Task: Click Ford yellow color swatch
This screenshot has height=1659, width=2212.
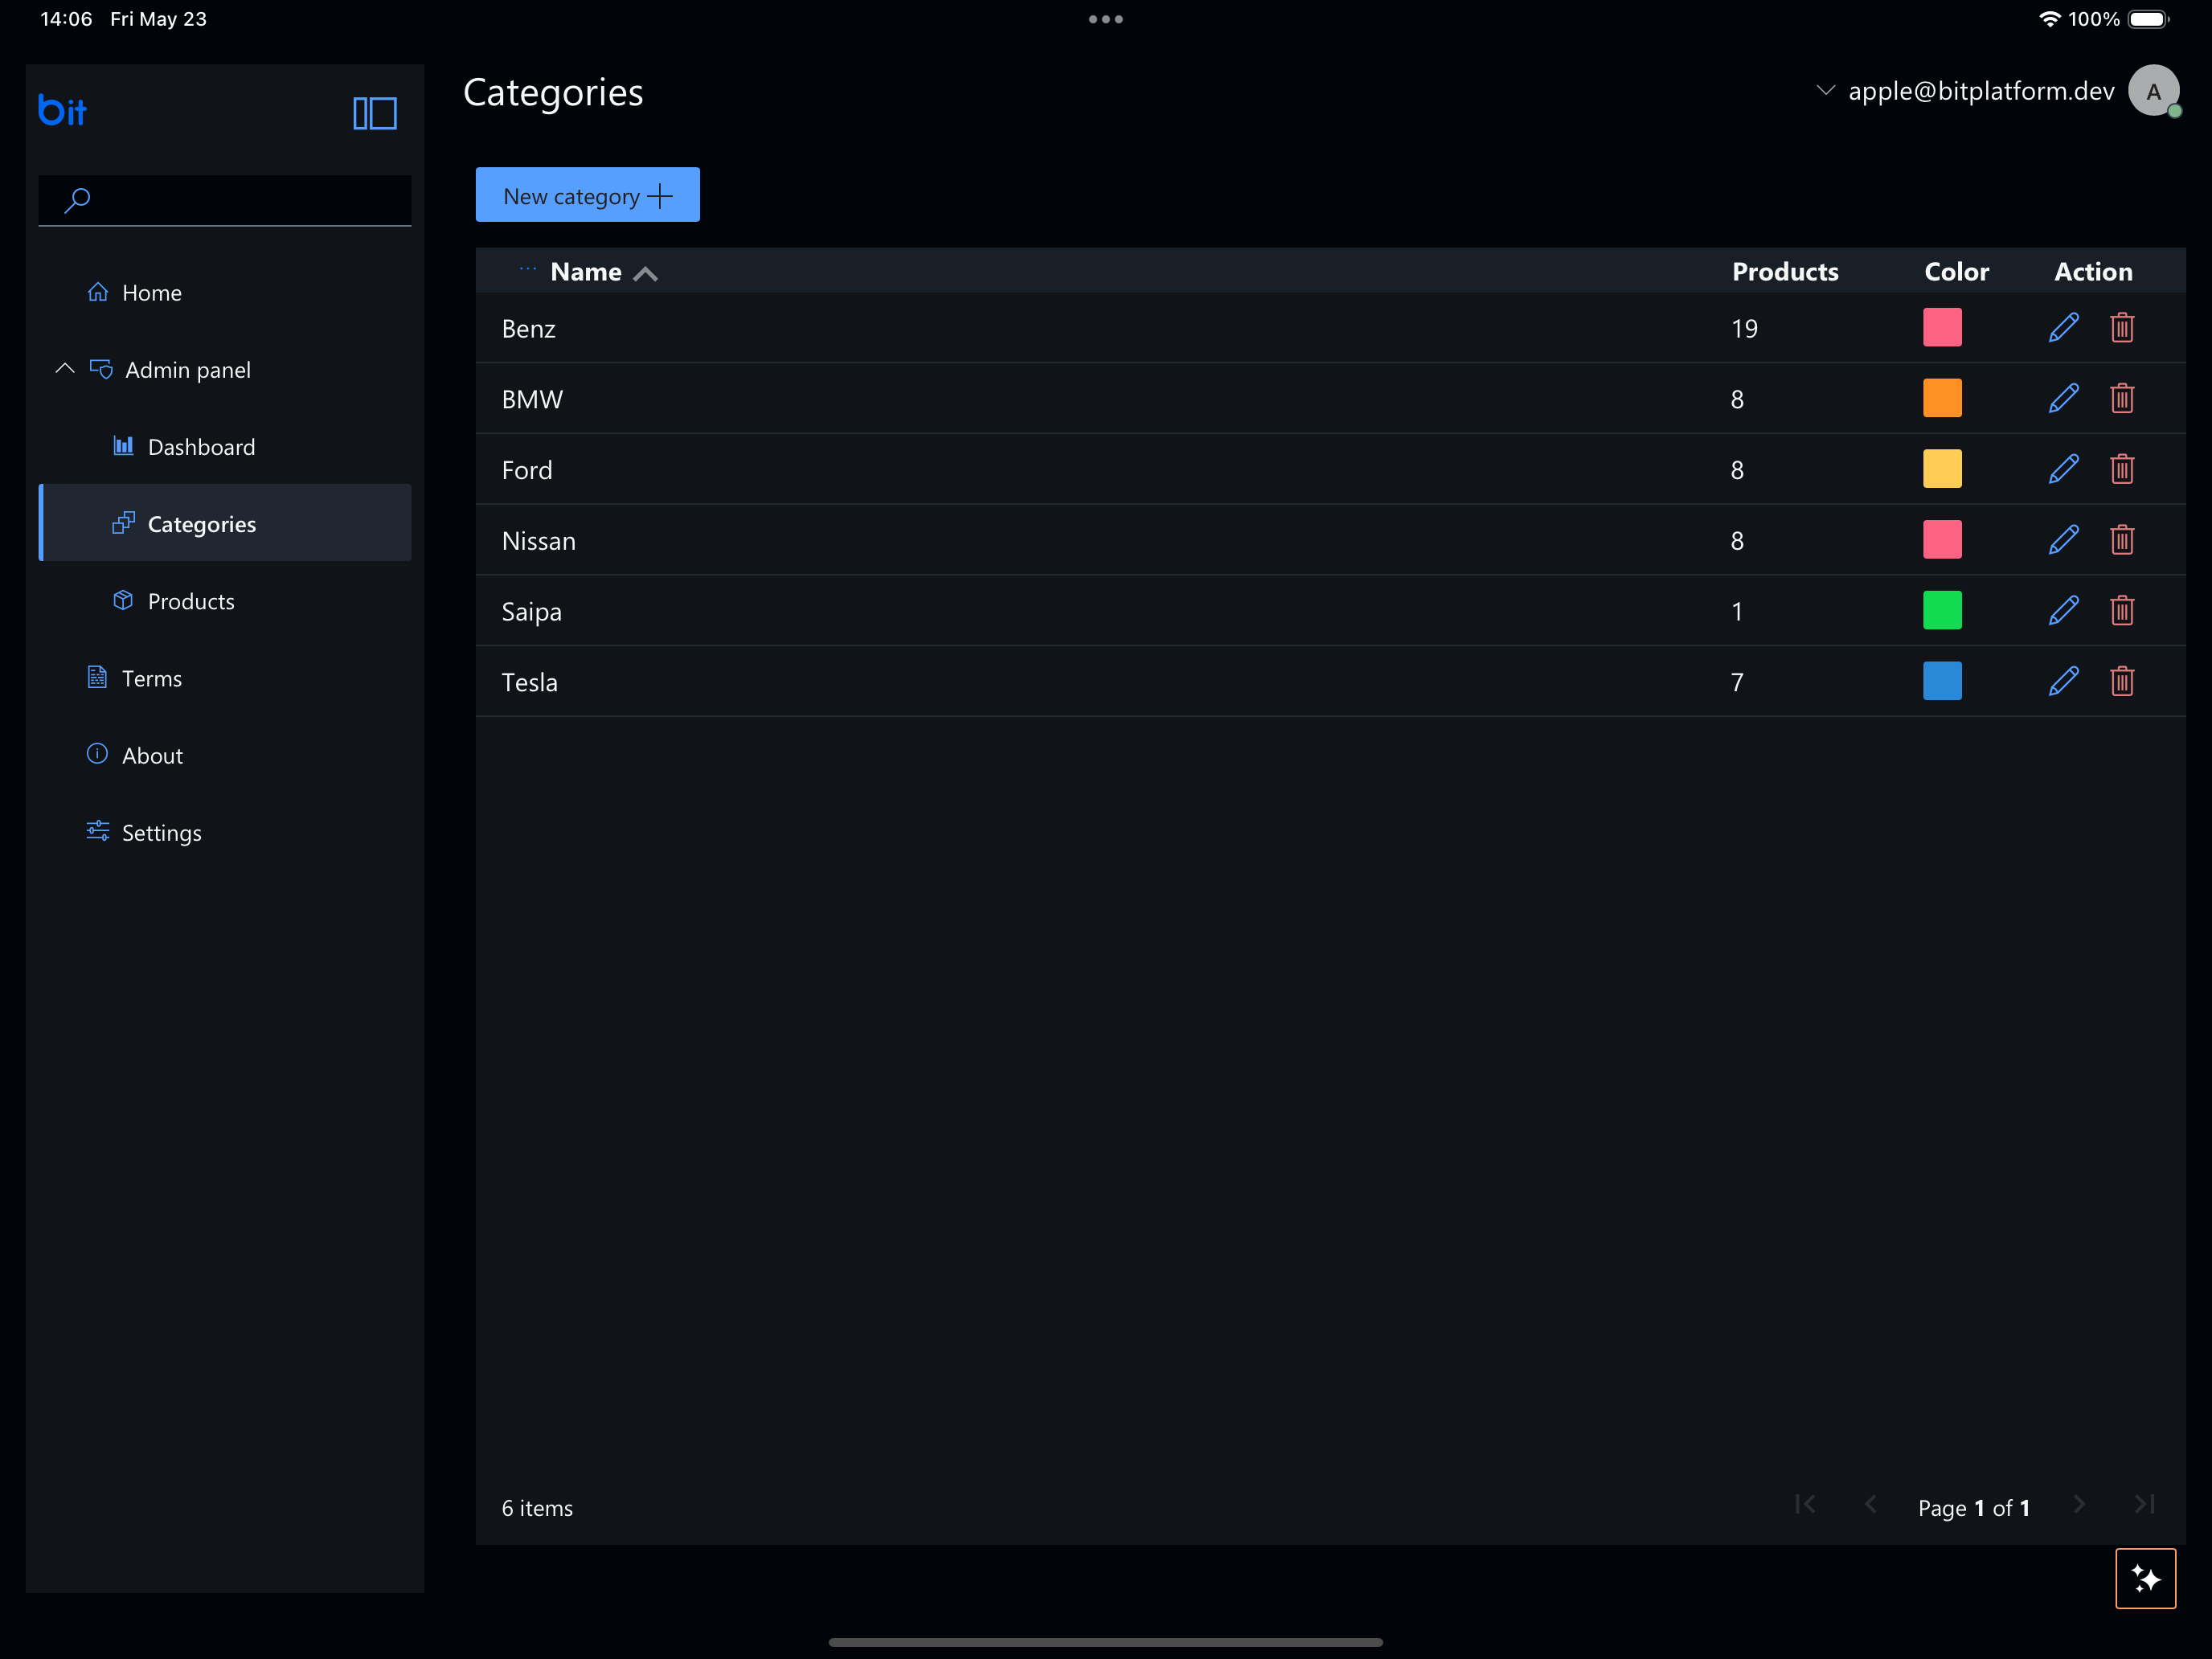Action: (x=1942, y=469)
